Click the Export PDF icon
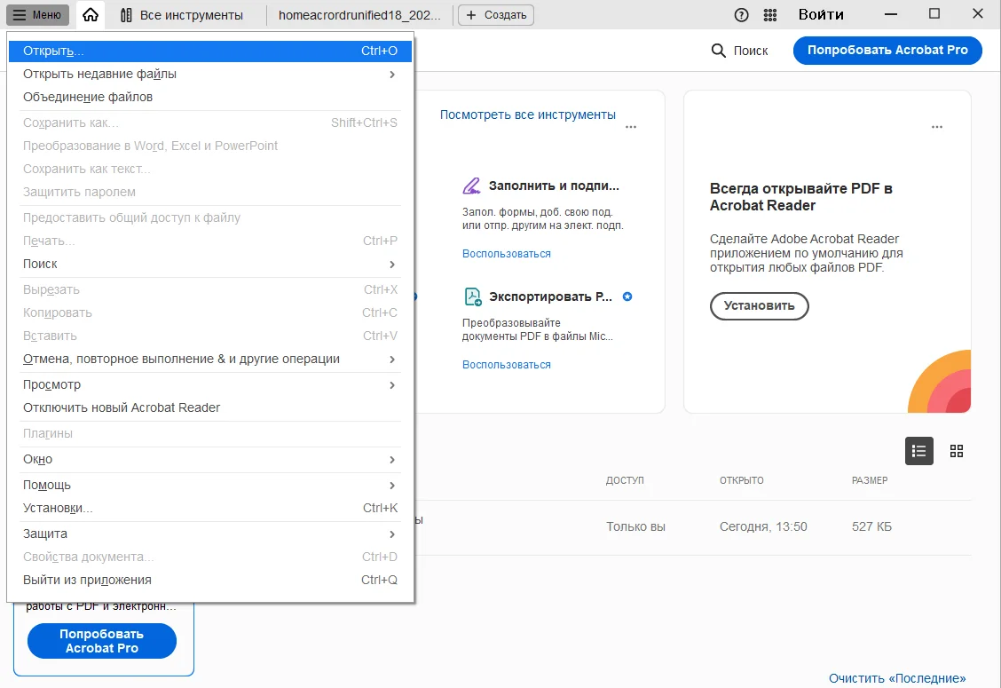 coord(472,297)
